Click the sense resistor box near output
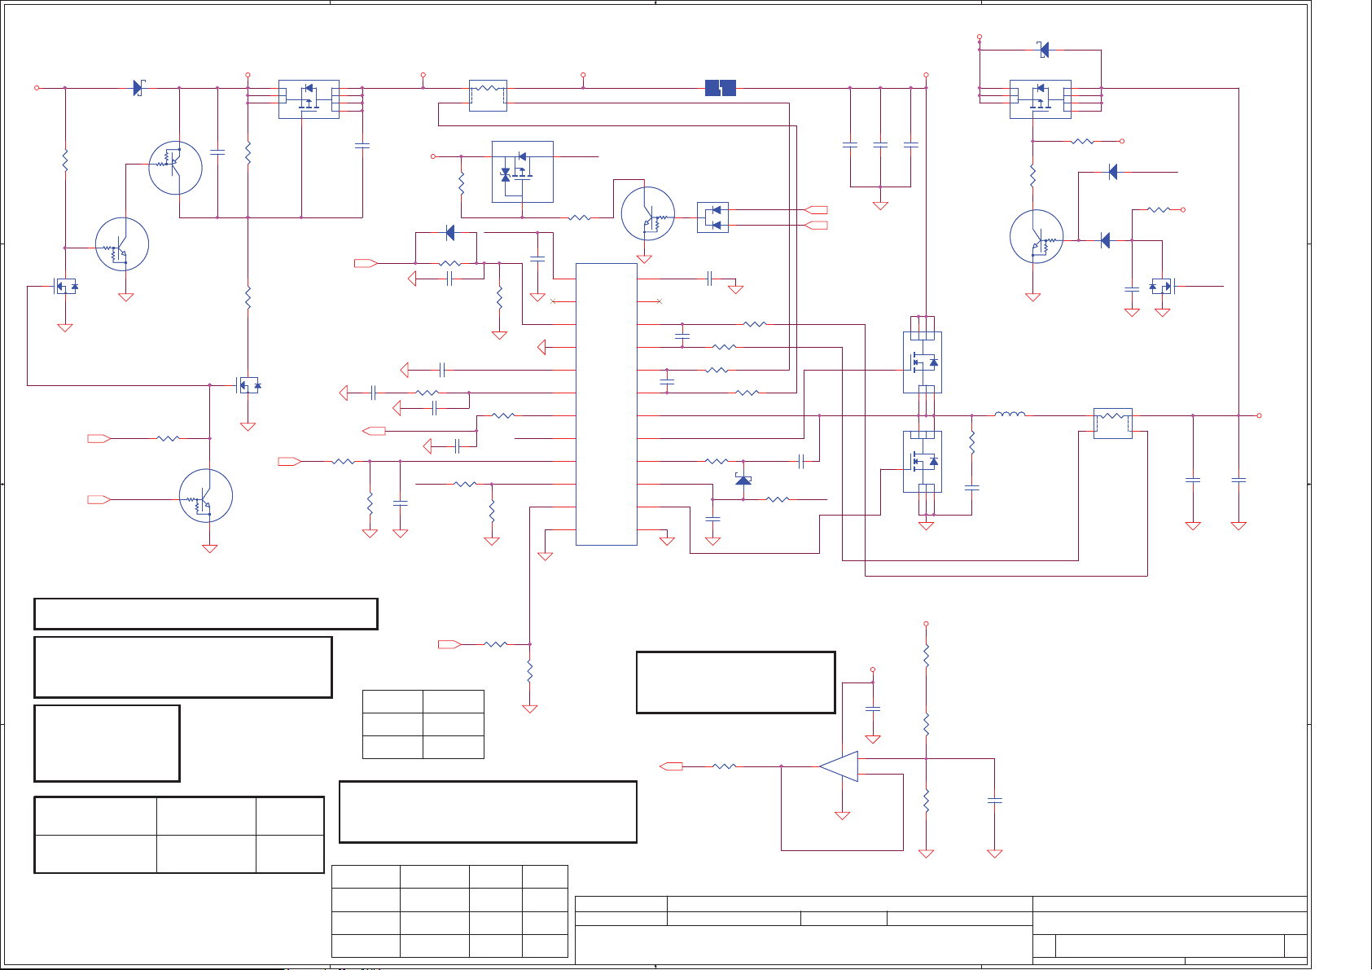1372x970 pixels. click(x=1112, y=424)
